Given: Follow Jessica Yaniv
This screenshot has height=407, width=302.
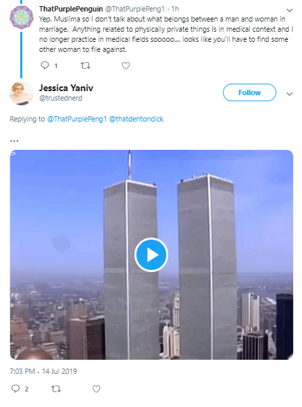Looking at the screenshot, I should [x=249, y=92].
